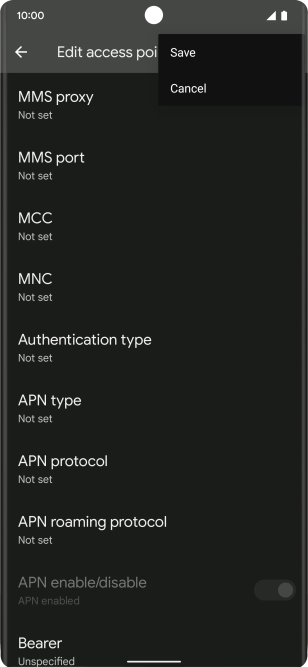Viewport: 308px width, 667px height.
Task: Tap the home gesture navigation bar
Action: click(154, 661)
